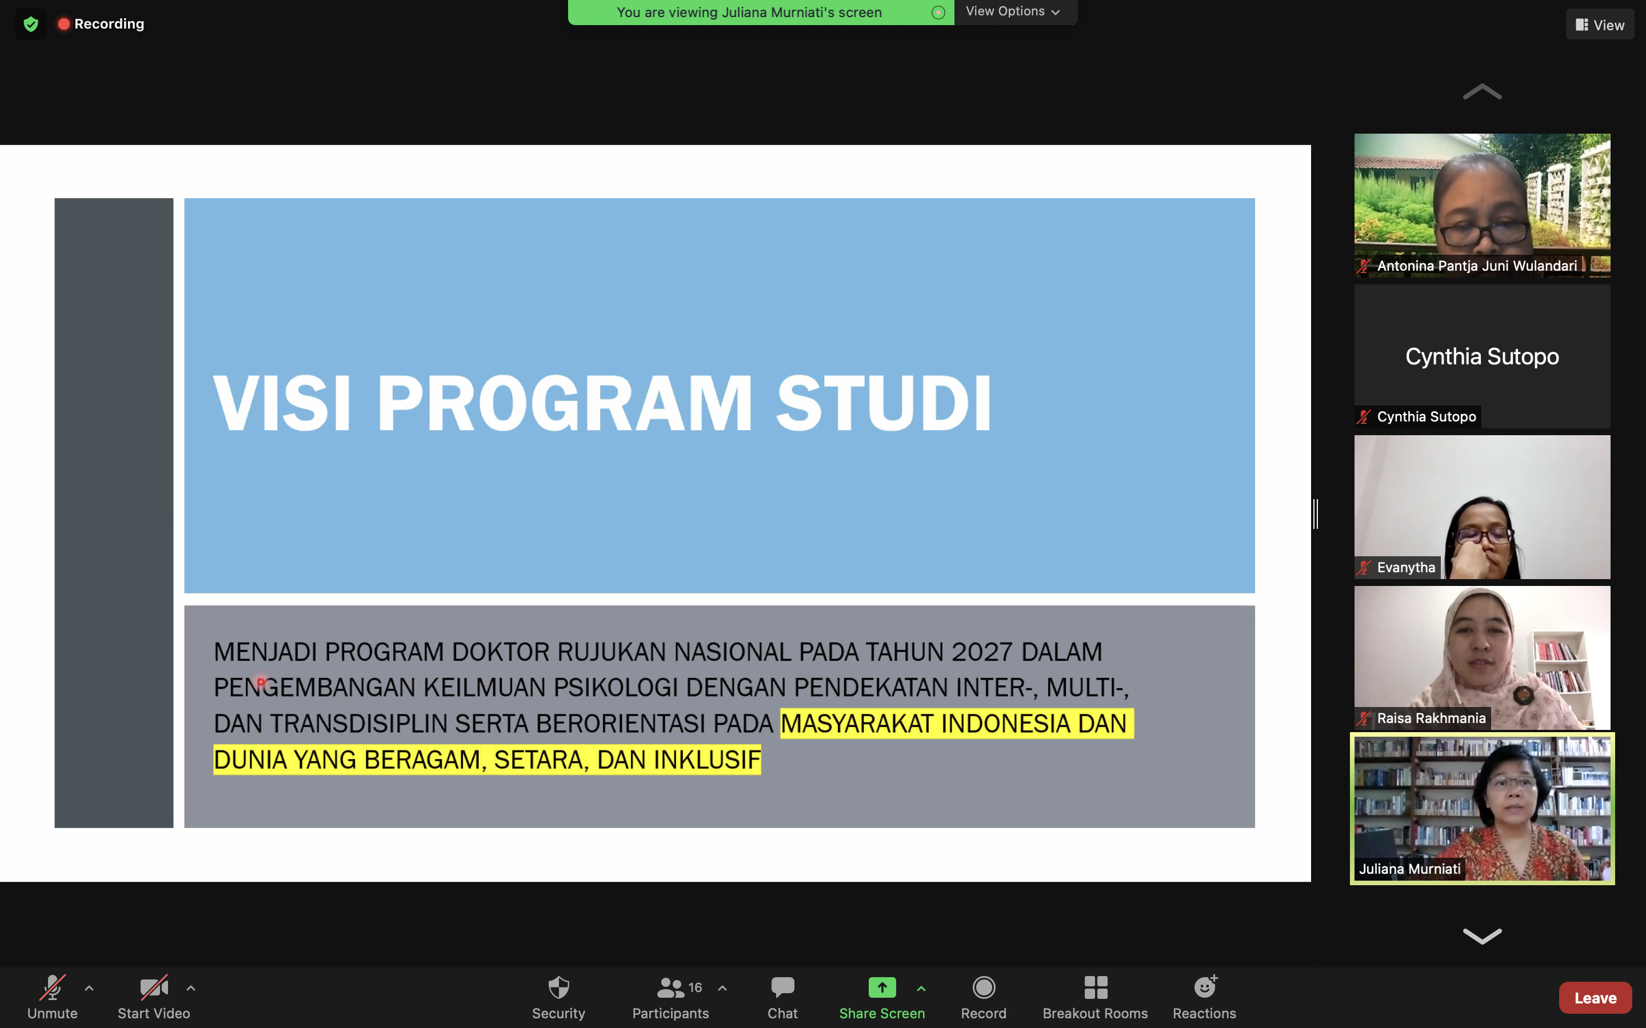Open the Chat panel

pos(782,997)
